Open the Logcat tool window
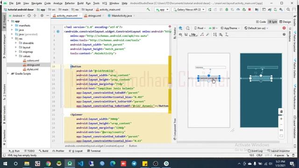Viewport: 299px width, 168px height. coord(76,151)
